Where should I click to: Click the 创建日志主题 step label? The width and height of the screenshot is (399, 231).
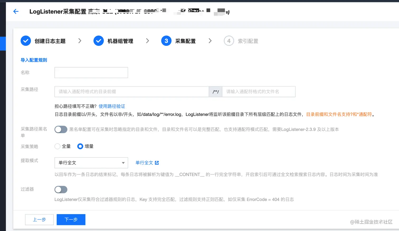coord(50,41)
